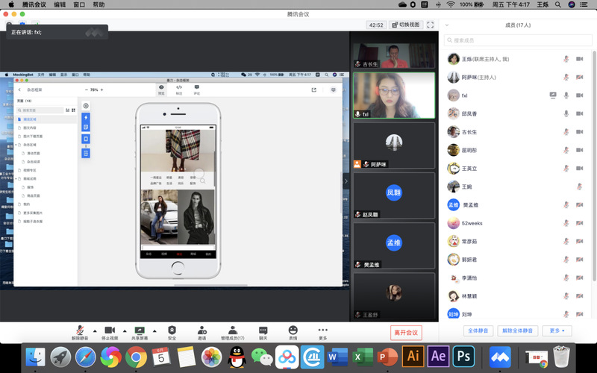
Task: Open the 安全 security shield icon
Action: coord(172,330)
